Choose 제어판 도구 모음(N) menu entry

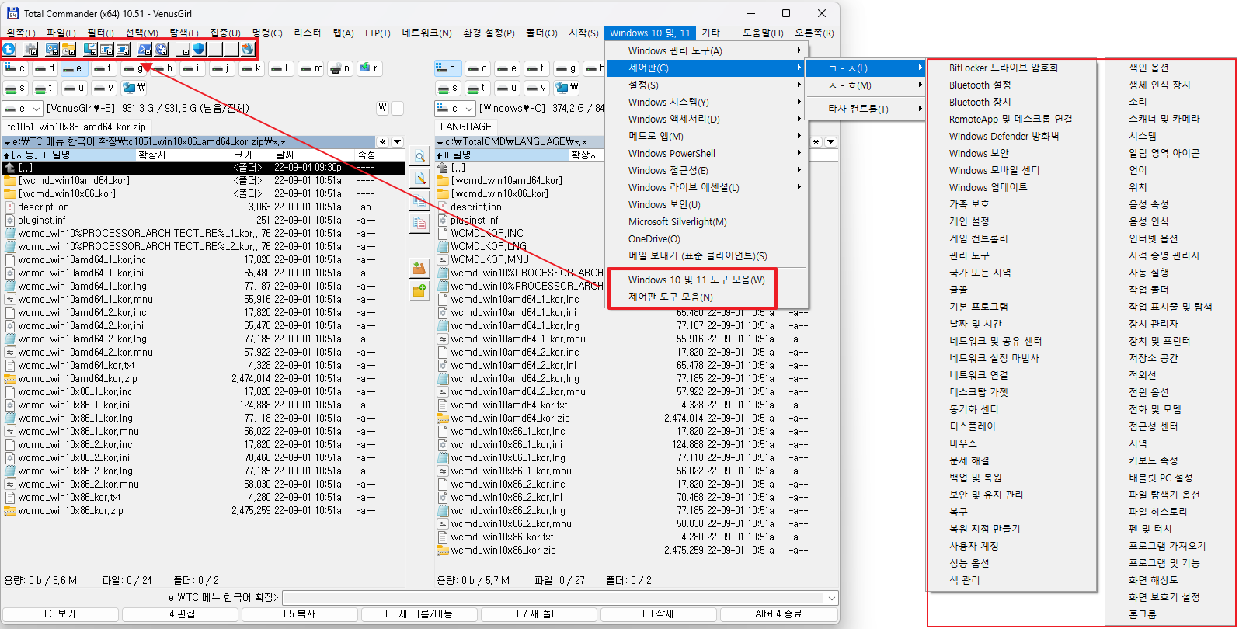point(707,297)
